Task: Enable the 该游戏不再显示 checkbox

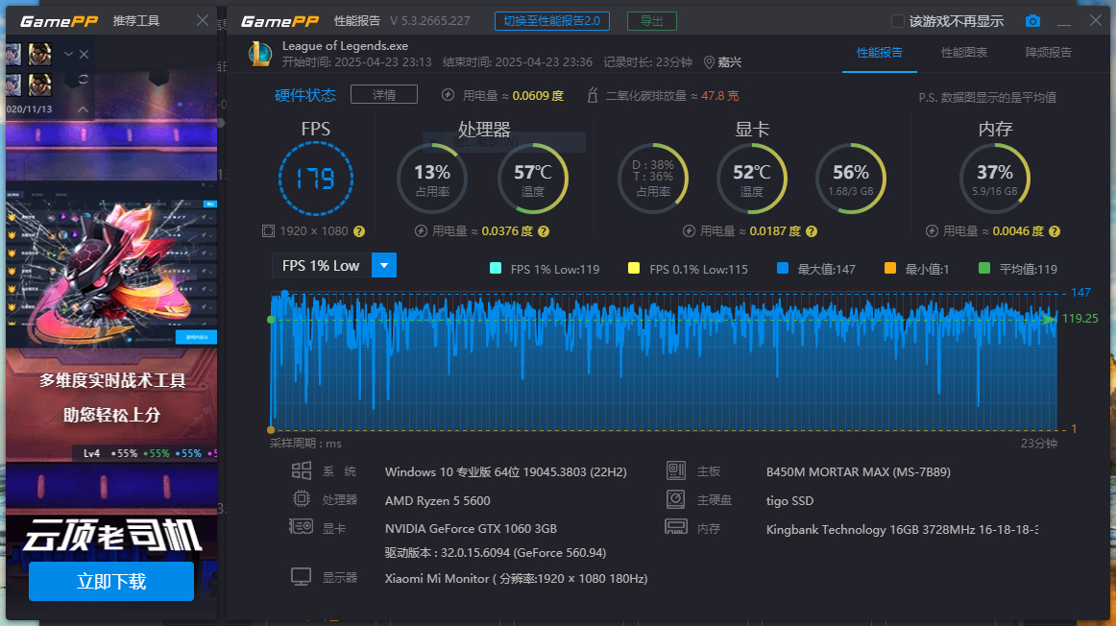Action: pyautogui.click(x=897, y=21)
